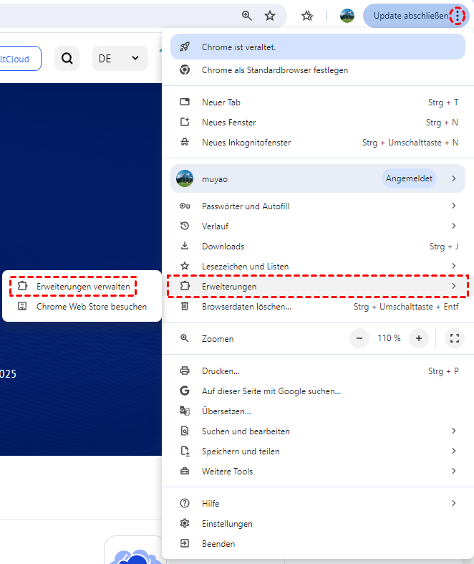474x564 pixels.
Task: Select the 'Erweiterungen' menu entry
Action: 318,287
